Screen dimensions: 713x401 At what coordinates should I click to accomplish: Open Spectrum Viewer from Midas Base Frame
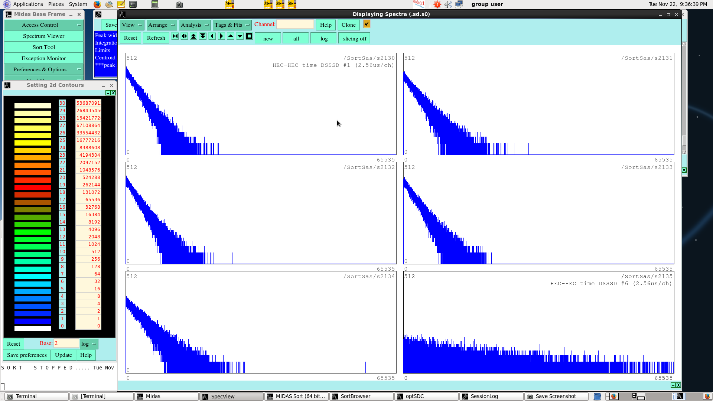tap(44, 36)
